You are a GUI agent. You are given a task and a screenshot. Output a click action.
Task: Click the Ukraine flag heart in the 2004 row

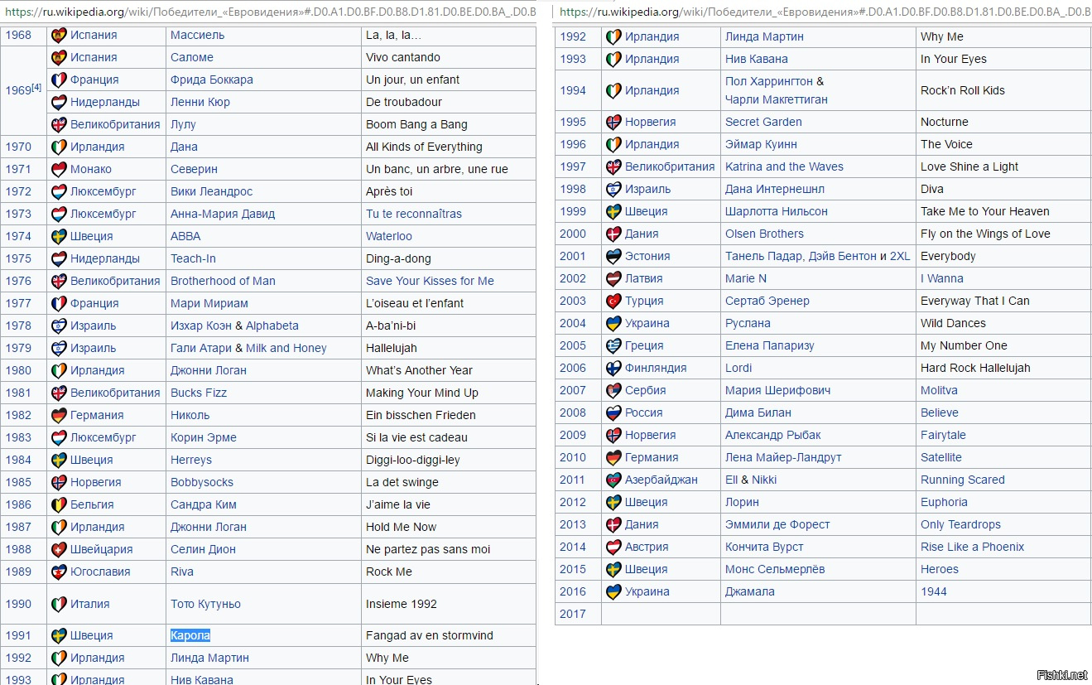point(613,324)
